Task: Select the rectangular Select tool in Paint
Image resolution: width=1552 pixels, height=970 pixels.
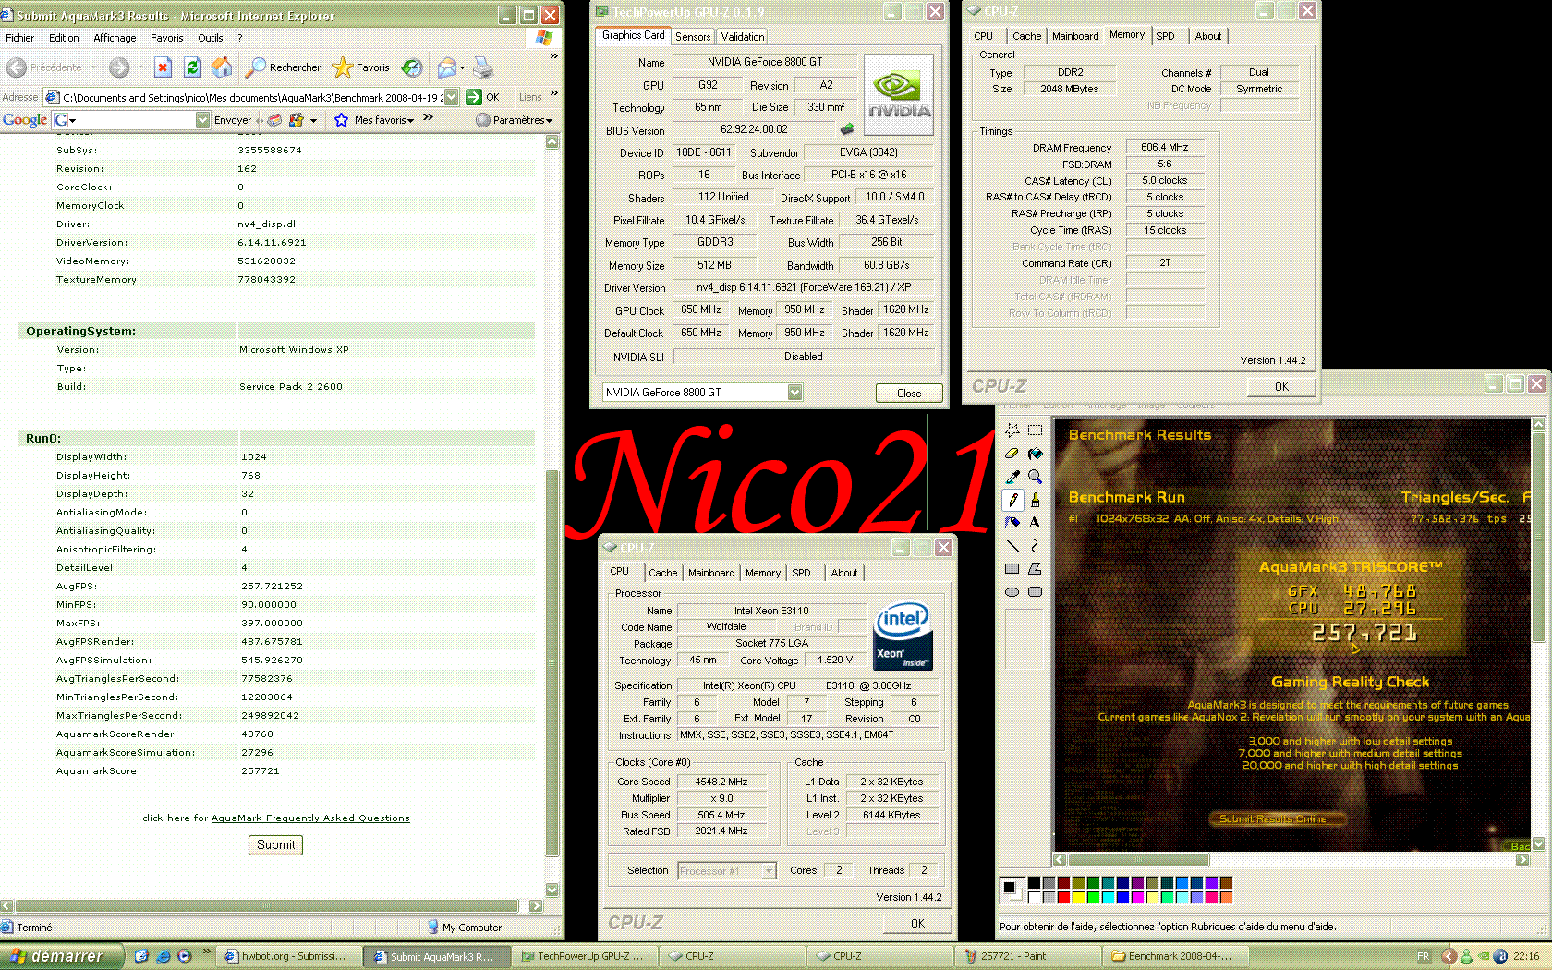Action: tap(1035, 430)
